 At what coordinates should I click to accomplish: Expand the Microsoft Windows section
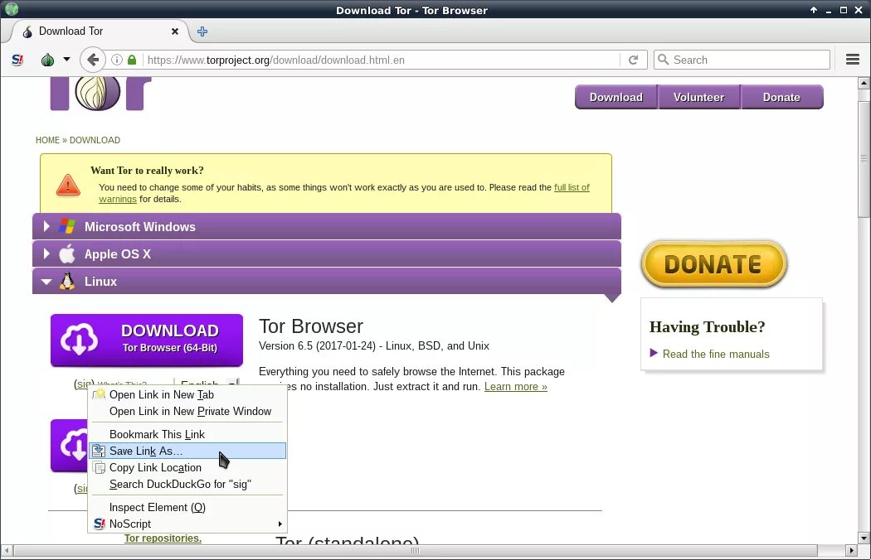point(327,226)
